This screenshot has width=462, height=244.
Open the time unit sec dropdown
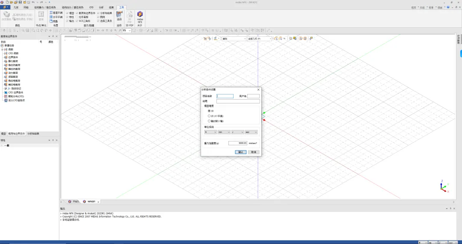pyautogui.click(x=251, y=132)
